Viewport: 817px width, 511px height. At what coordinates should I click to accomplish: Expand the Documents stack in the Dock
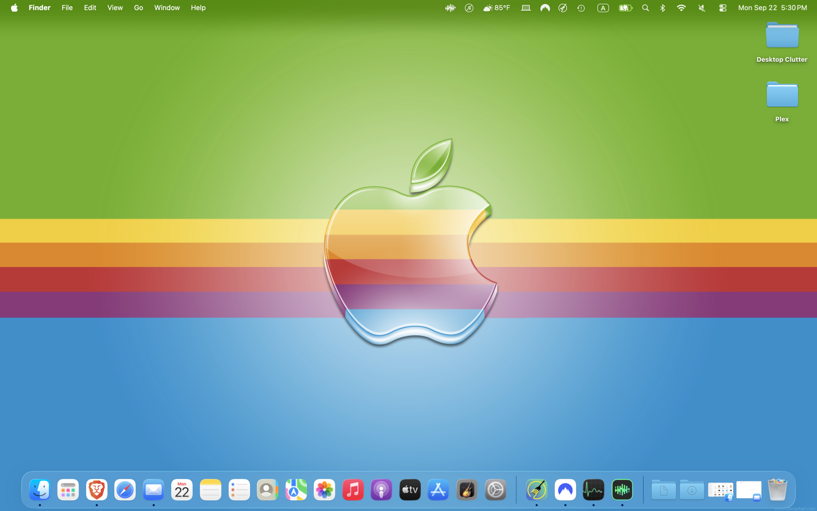(x=663, y=489)
